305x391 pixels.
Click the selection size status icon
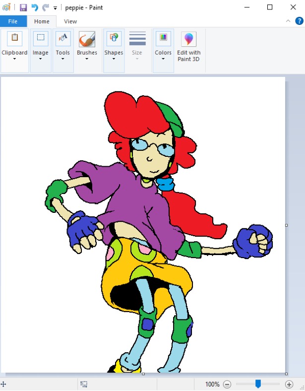tap(84, 384)
